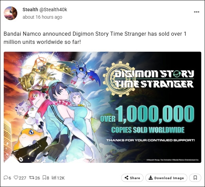Click the share icon in the Share button
Screen dimensions: 205x187
pos(126,178)
